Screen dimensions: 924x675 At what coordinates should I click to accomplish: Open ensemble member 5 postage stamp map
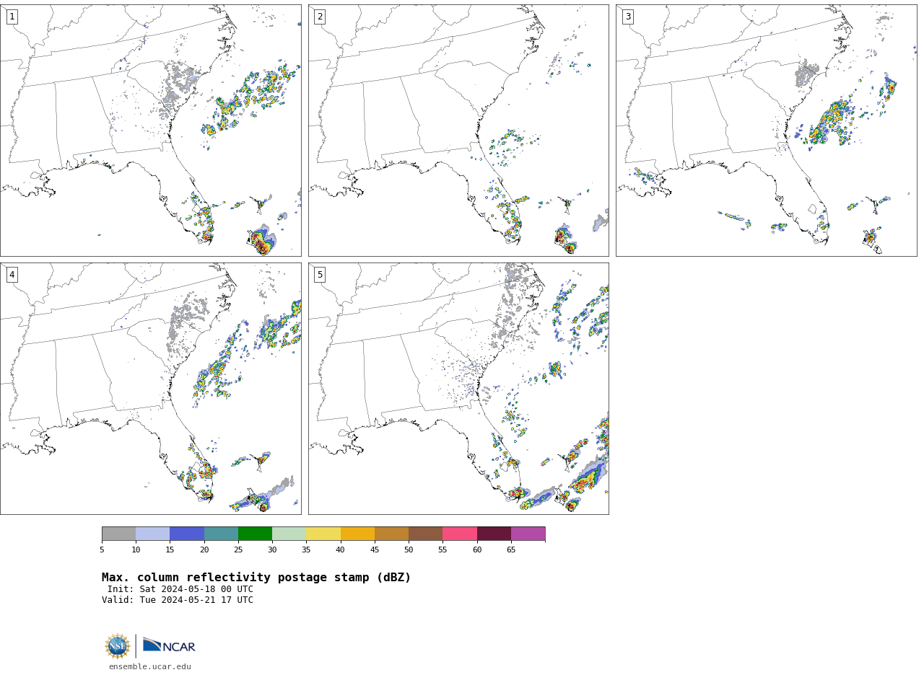[x=458, y=389]
